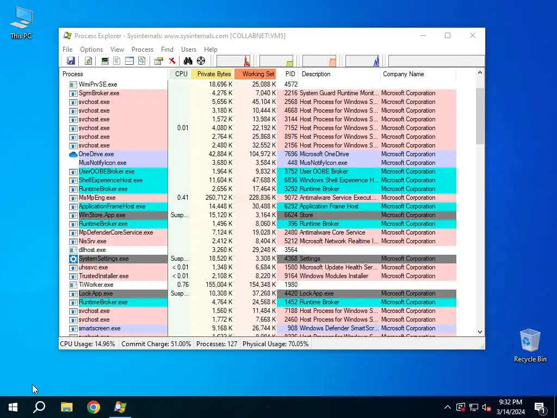Click Physical Usage status bar entry
The height and width of the screenshot is (418, 557).
point(275,344)
